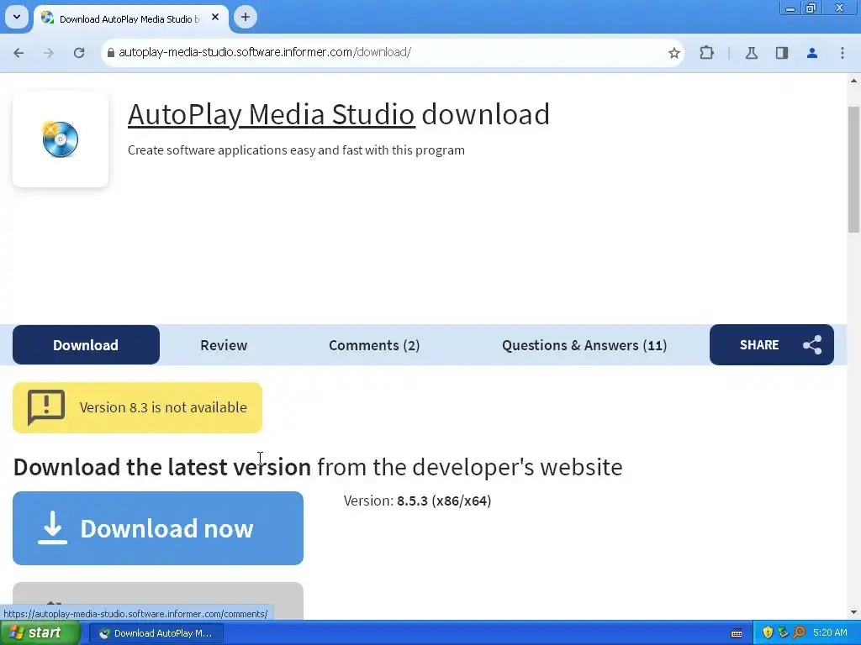Click the page vertical scrollbar thumb
This screenshot has width=861, height=645.
coord(853,170)
